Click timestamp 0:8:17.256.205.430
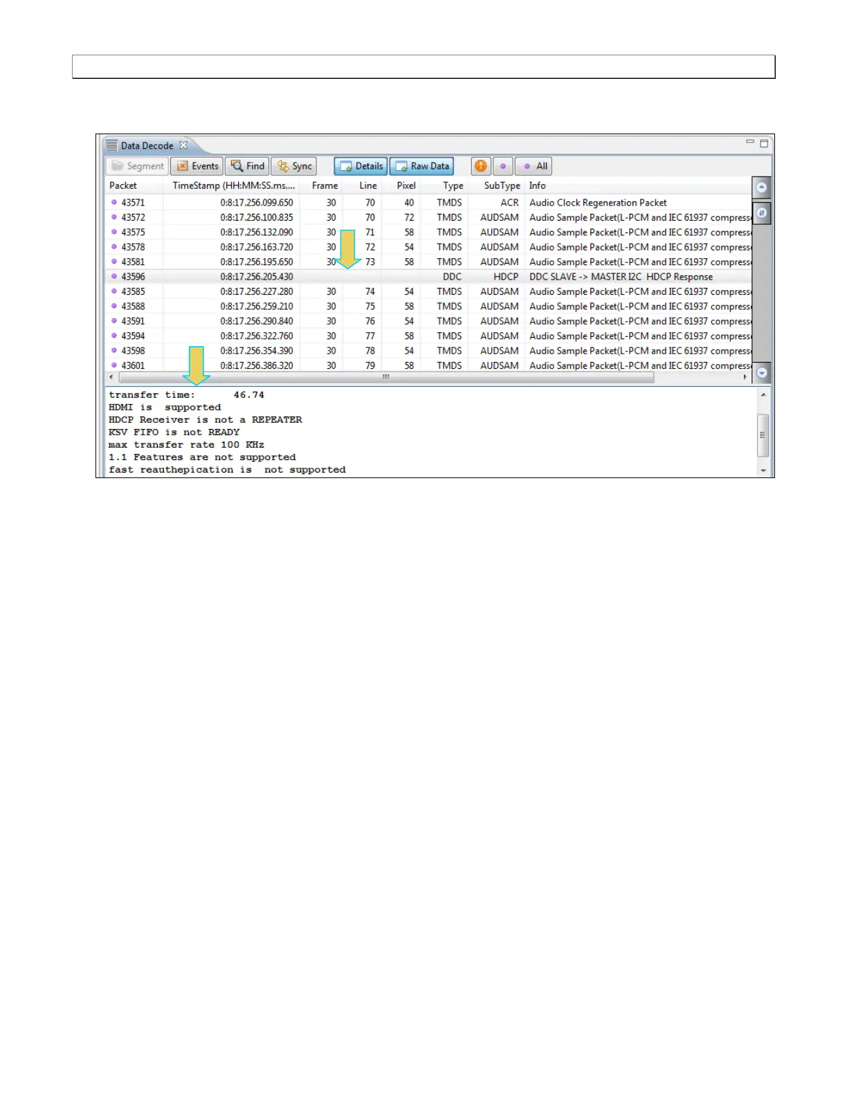Screen dimensions: 847x1096 257,277
